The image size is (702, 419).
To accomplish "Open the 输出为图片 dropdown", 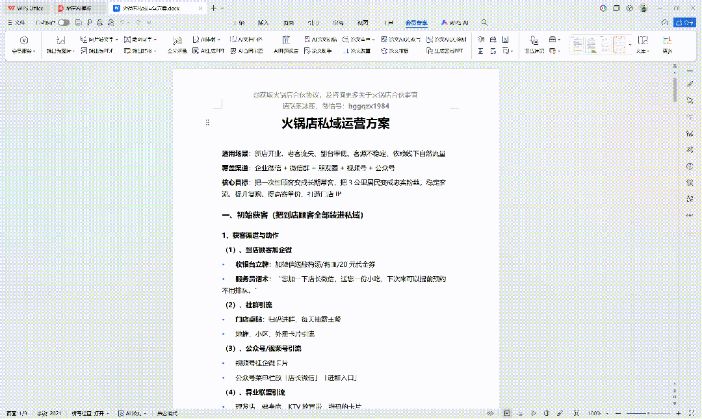I will [60, 45].
